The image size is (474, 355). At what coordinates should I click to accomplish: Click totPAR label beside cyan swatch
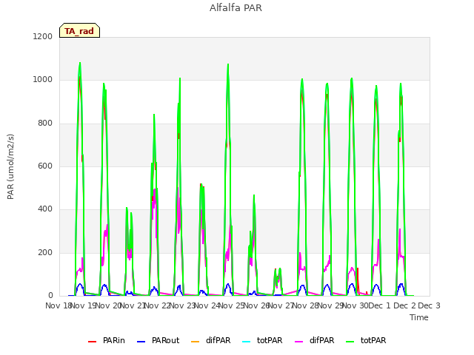270,340
